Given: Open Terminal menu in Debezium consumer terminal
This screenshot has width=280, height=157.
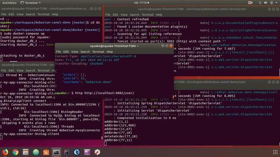Looking at the screenshot, I should pos(43,71).
